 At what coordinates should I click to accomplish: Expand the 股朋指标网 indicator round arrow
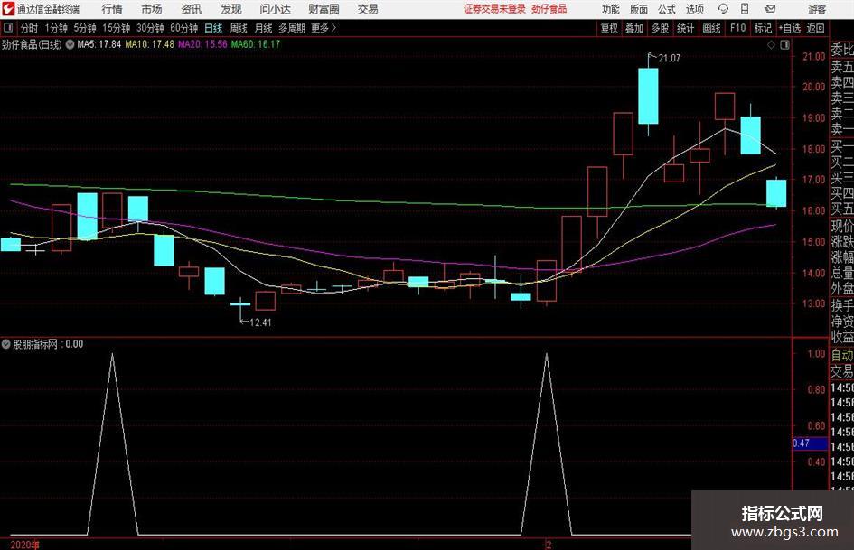(6, 344)
